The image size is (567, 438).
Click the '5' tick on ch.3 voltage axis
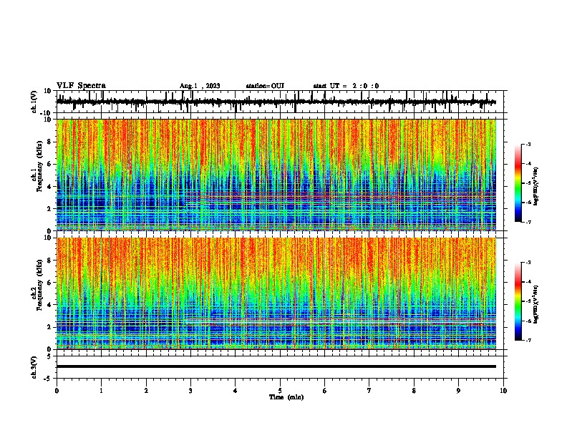49,356
